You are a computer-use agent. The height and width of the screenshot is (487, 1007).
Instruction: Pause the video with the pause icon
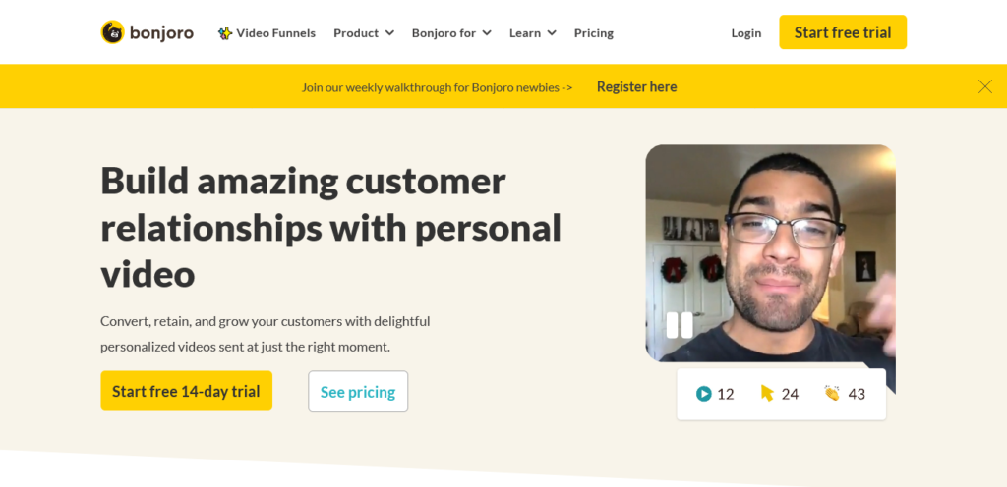point(680,325)
